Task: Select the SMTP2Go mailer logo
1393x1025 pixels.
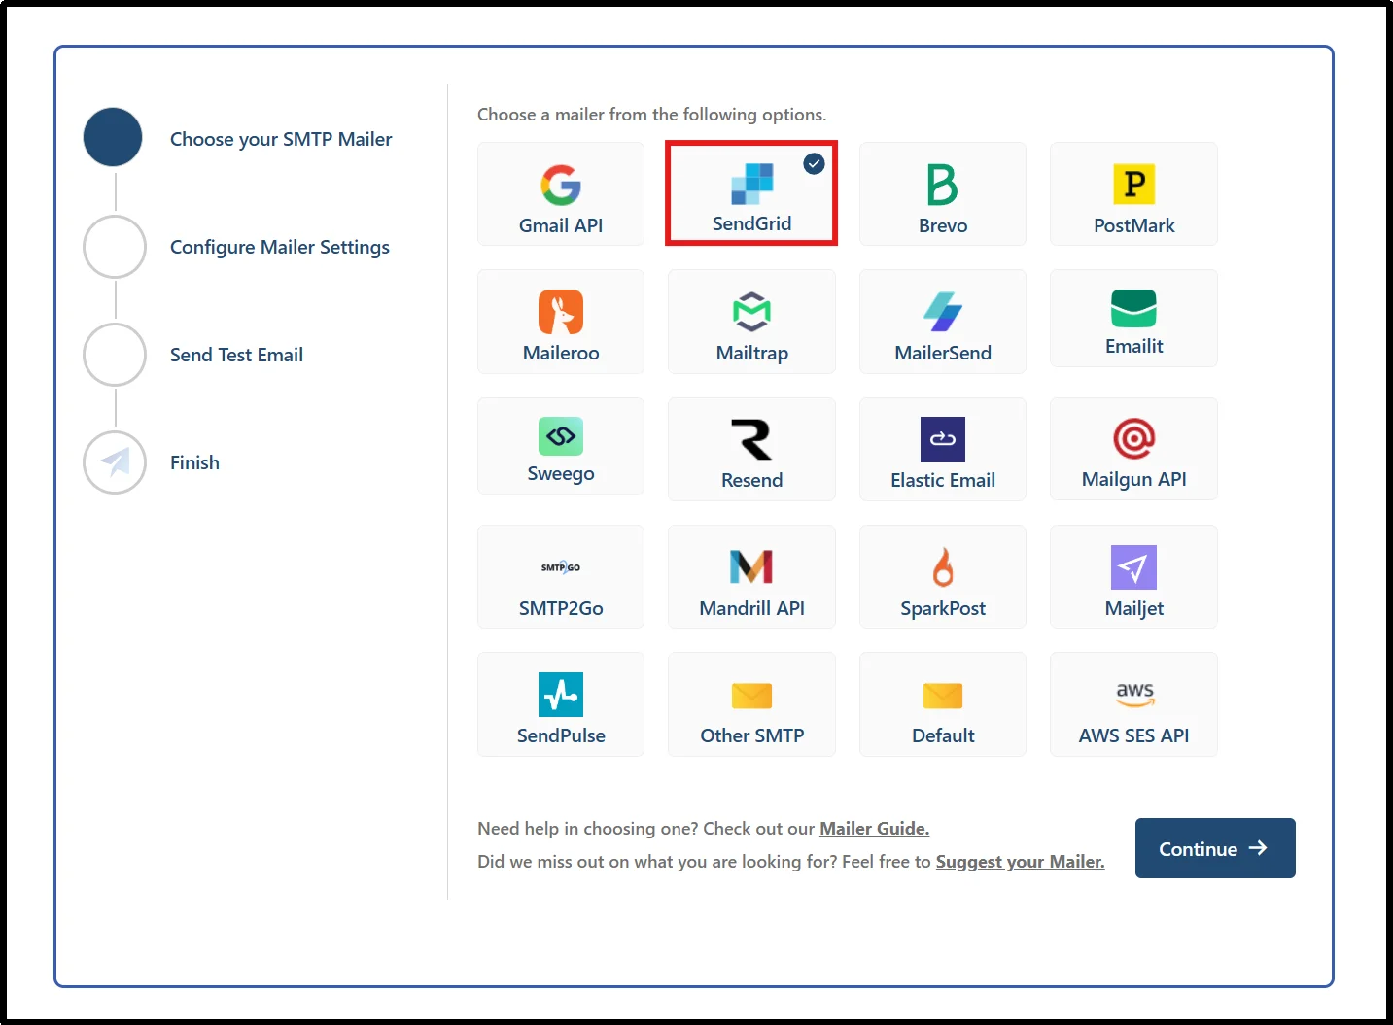Action: pyautogui.click(x=561, y=567)
